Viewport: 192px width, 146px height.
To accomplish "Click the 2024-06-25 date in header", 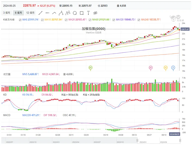I will pyautogui.click(x=9, y=6).
